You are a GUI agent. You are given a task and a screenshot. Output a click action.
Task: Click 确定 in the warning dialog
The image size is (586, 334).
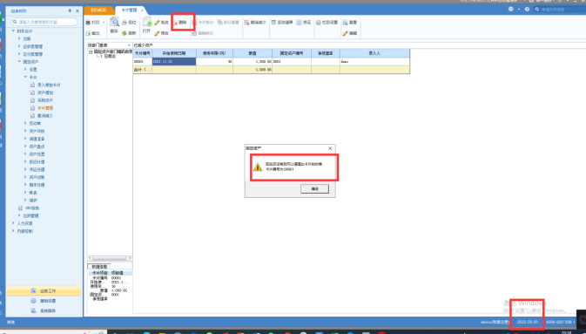(314, 188)
